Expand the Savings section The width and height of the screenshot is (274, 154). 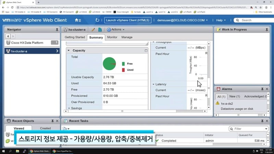click(x=69, y=108)
